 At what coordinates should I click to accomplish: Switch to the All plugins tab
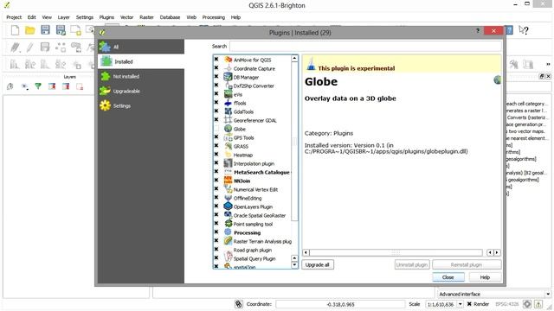pos(141,47)
